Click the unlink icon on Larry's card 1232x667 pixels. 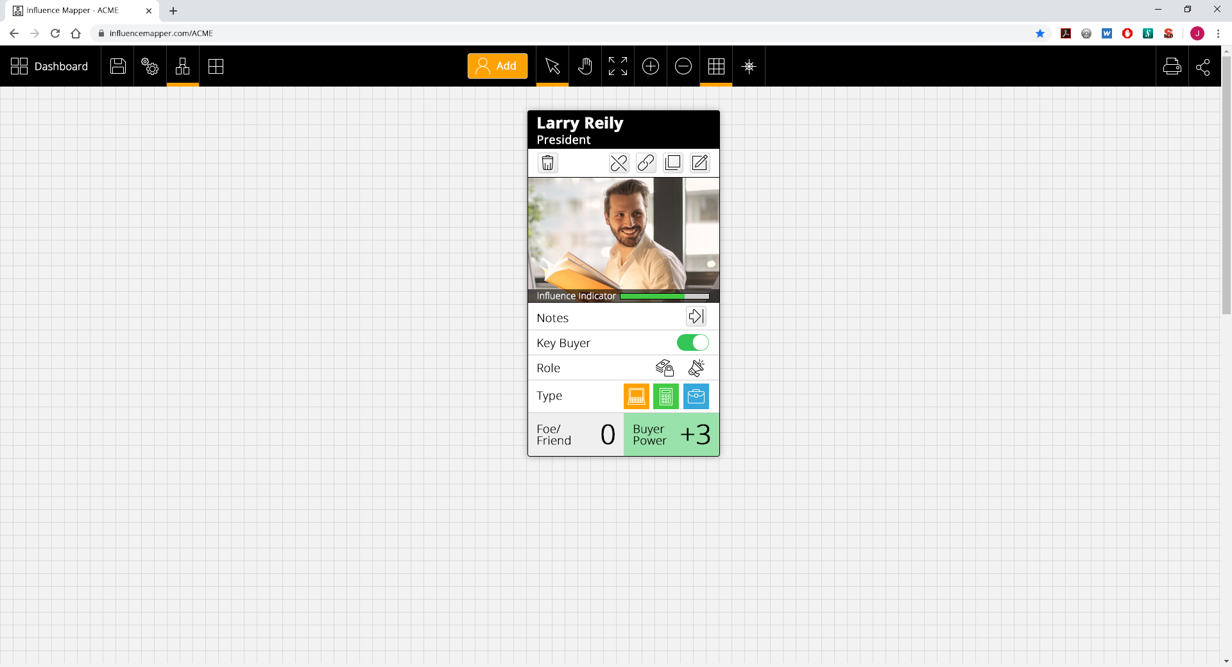619,163
